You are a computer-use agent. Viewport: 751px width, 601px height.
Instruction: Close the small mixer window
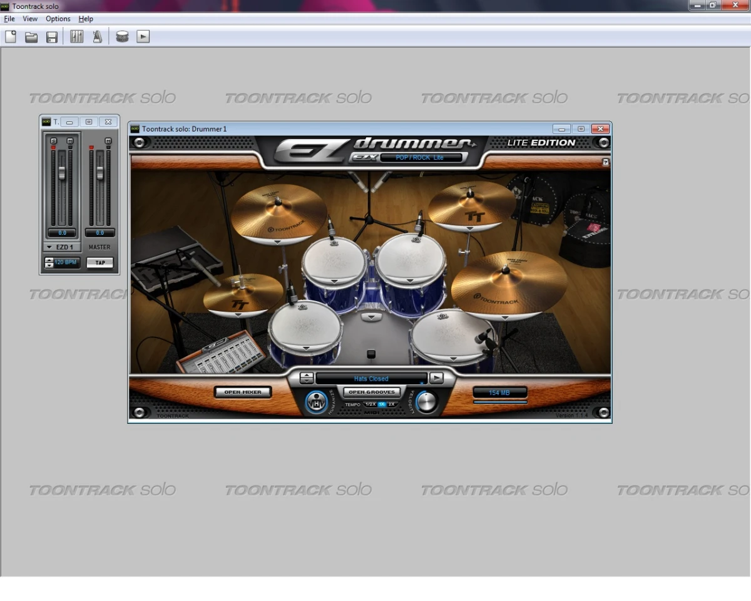pos(108,122)
